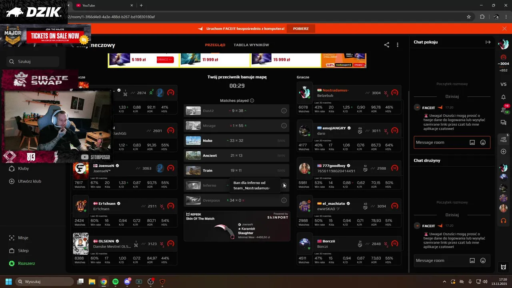Share the match room via share icon
This screenshot has width=512, height=288.
click(386, 45)
